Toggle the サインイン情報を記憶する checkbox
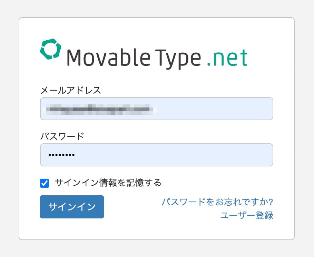This screenshot has height=257, width=314. [x=45, y=183]
